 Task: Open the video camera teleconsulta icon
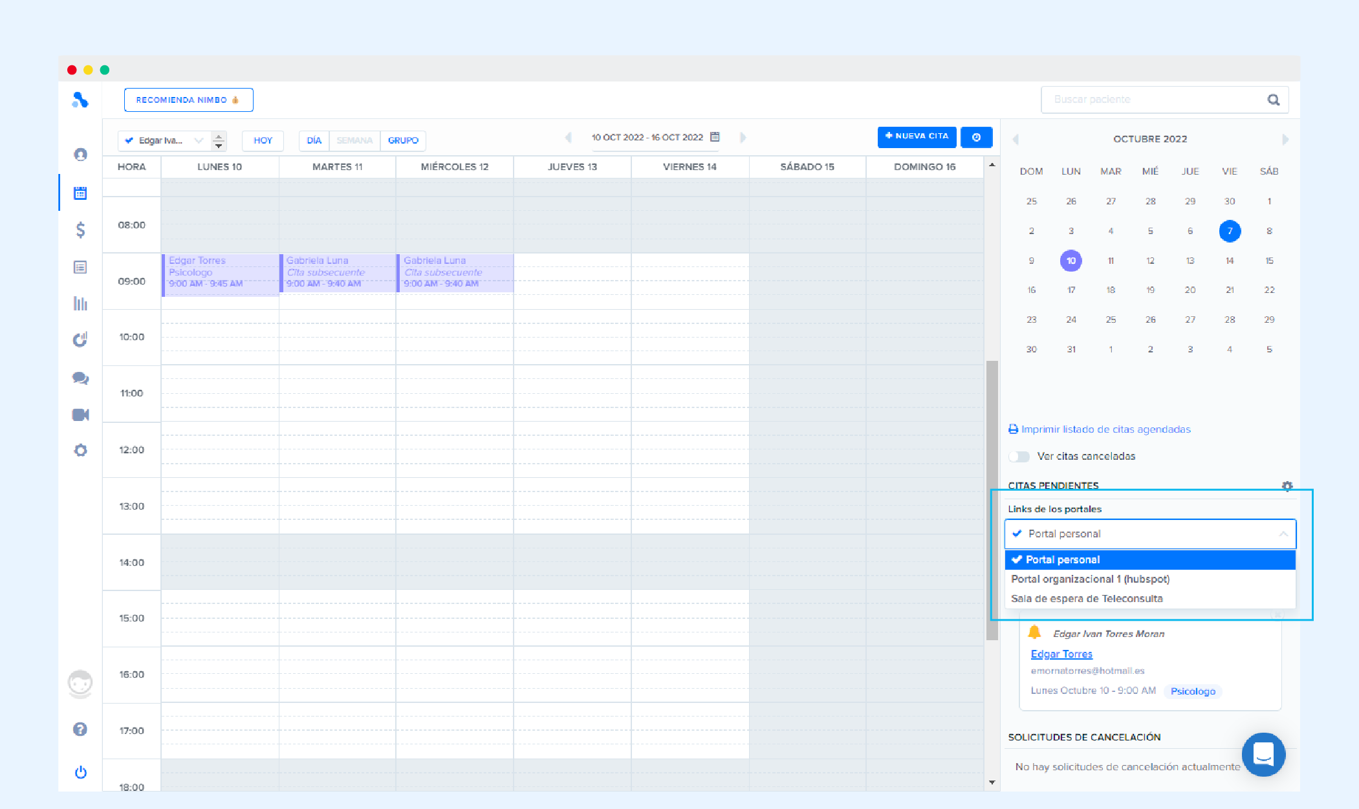[x=80, y=415]
